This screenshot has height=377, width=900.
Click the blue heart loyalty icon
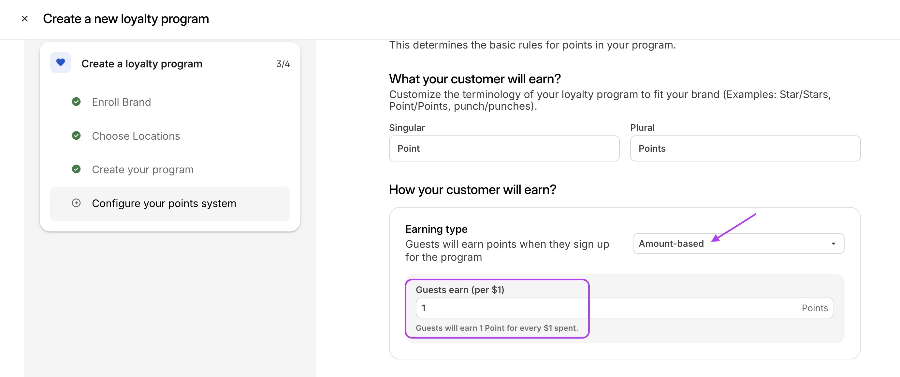pyautogui.click(x=60, y=63)
